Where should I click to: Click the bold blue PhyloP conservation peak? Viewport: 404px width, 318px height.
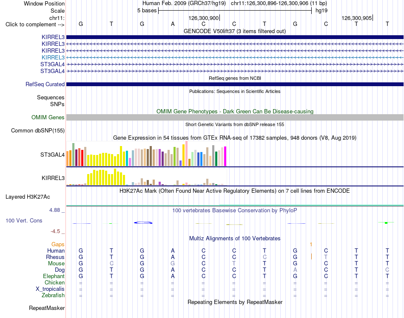(x=143, y=222)
